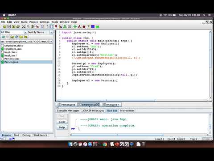
Task: Click the 'Line:18' status bar entry
Action: [160, 139]
